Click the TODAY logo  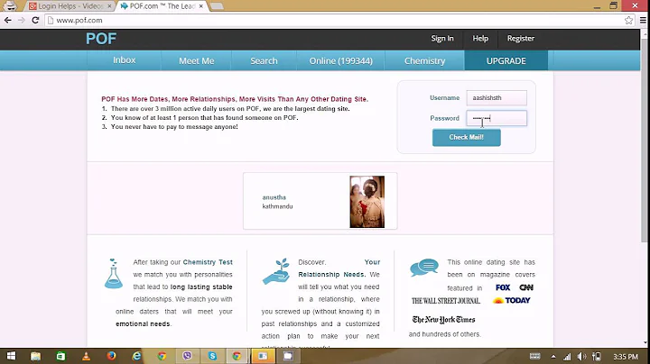point(512,300)
